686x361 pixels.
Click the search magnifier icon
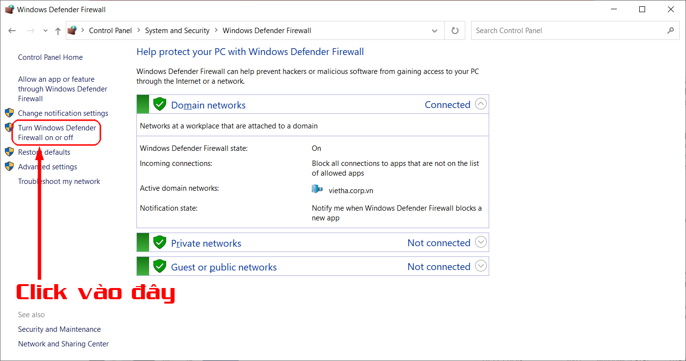pos(671,30)
